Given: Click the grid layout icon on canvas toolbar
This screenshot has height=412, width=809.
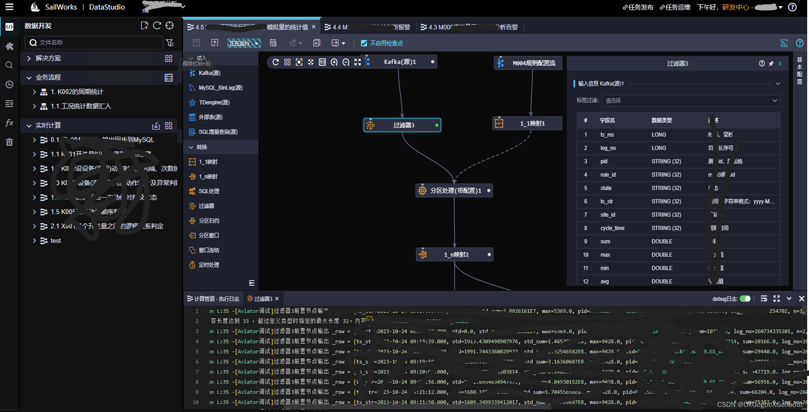Looking at the screenshot, I should (x=287, y=62).
